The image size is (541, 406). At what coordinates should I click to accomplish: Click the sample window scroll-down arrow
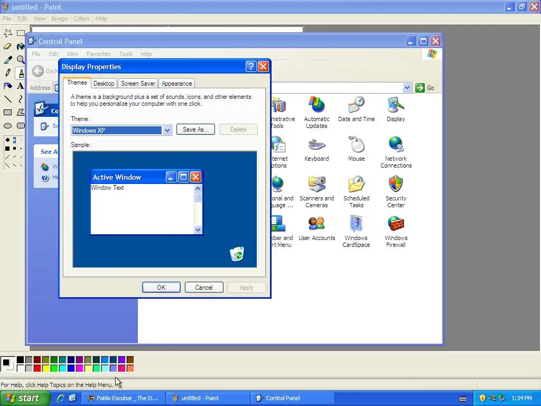point(198,229)
